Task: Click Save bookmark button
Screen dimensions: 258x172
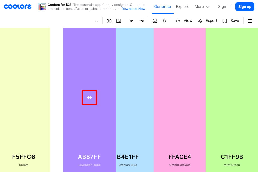Action: pos(231,21)
